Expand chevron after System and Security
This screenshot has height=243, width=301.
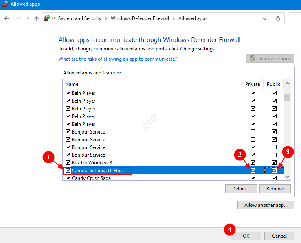click(x=106, y=18)
